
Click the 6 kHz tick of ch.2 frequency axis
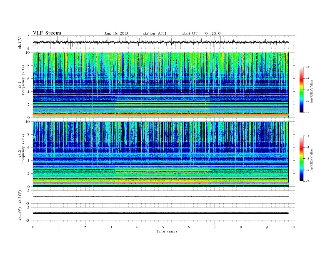tap(29, 147)
